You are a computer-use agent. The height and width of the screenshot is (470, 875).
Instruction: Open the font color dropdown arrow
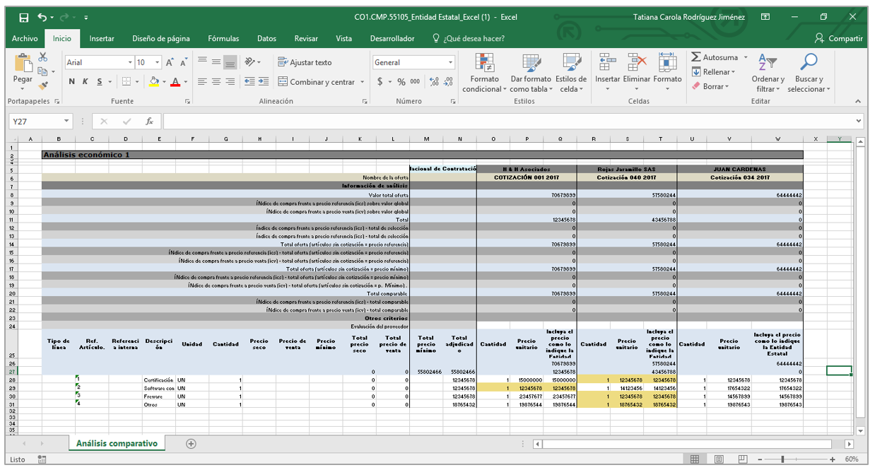point(186,82)
